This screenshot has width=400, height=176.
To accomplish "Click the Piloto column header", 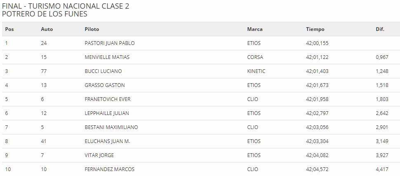I will pyautogui.click(x=92, y=29).
